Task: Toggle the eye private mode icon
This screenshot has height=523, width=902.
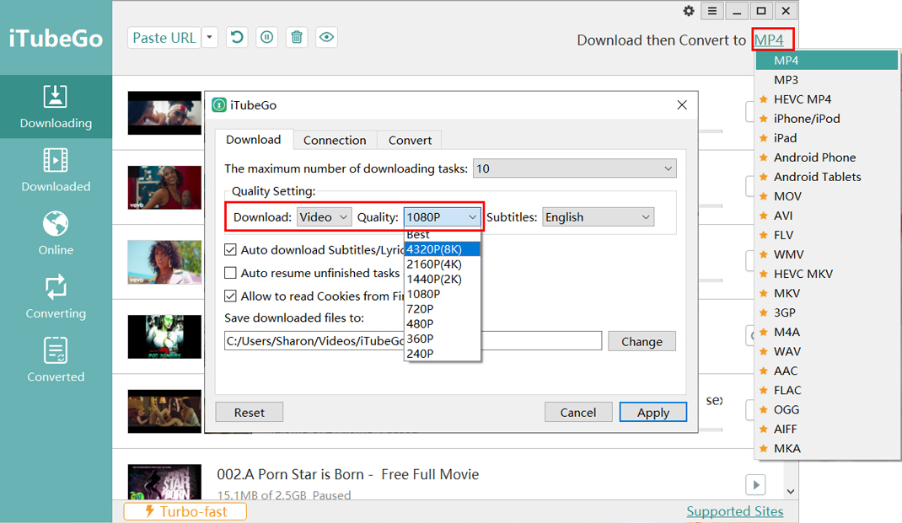Action: (327, 38)
